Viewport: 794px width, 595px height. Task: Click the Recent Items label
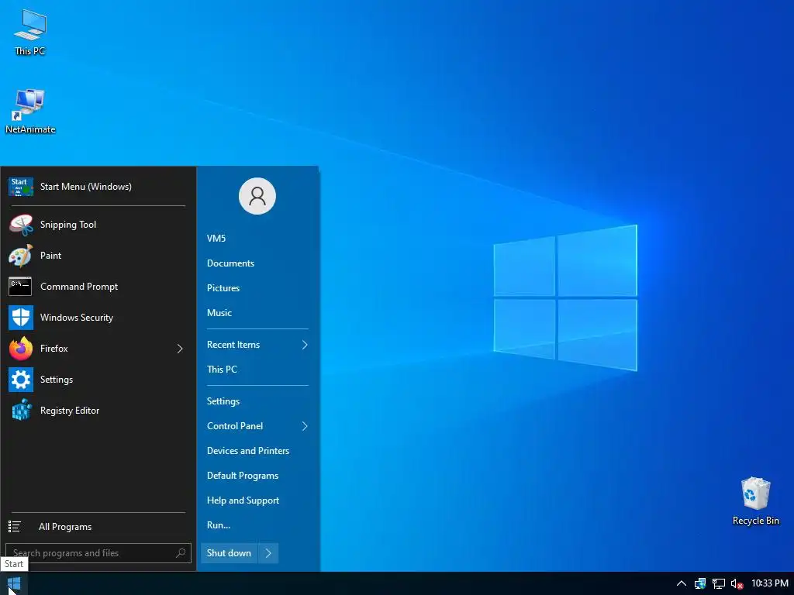pos(233,345)
